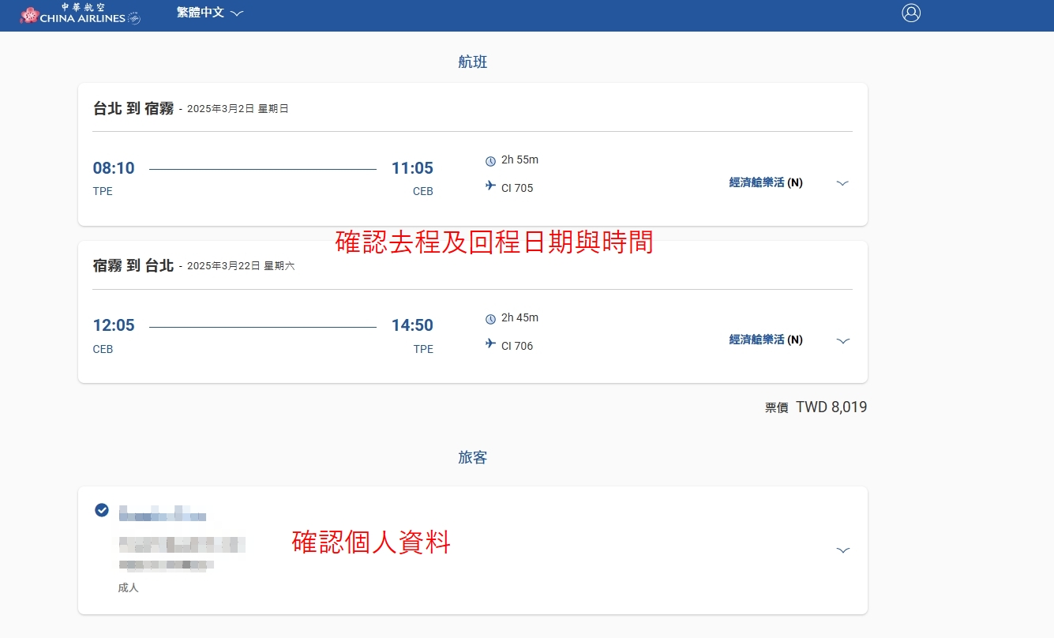The image size is (1054, 638).
Task: Toggle the passenger selection checkmark
Action: (102, 510)
